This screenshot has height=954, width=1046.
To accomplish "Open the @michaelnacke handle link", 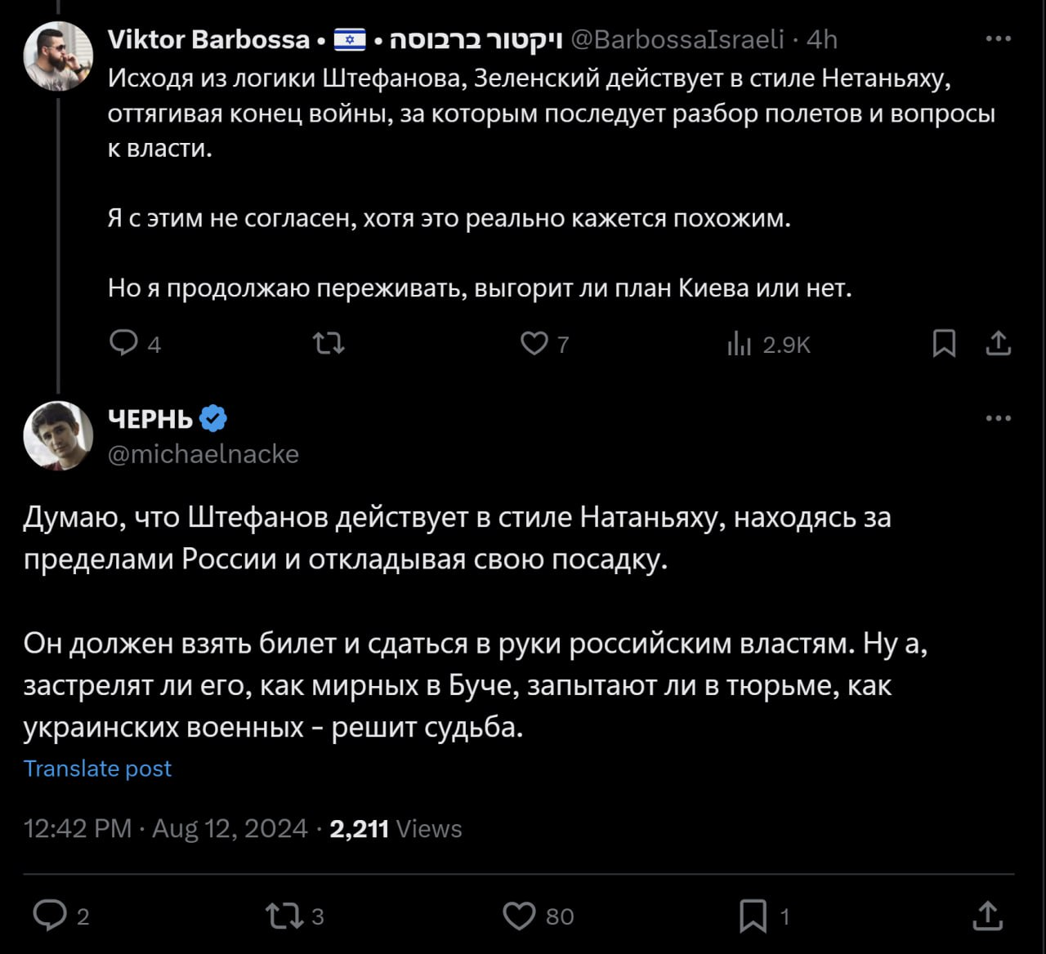I will coord(203,454).
